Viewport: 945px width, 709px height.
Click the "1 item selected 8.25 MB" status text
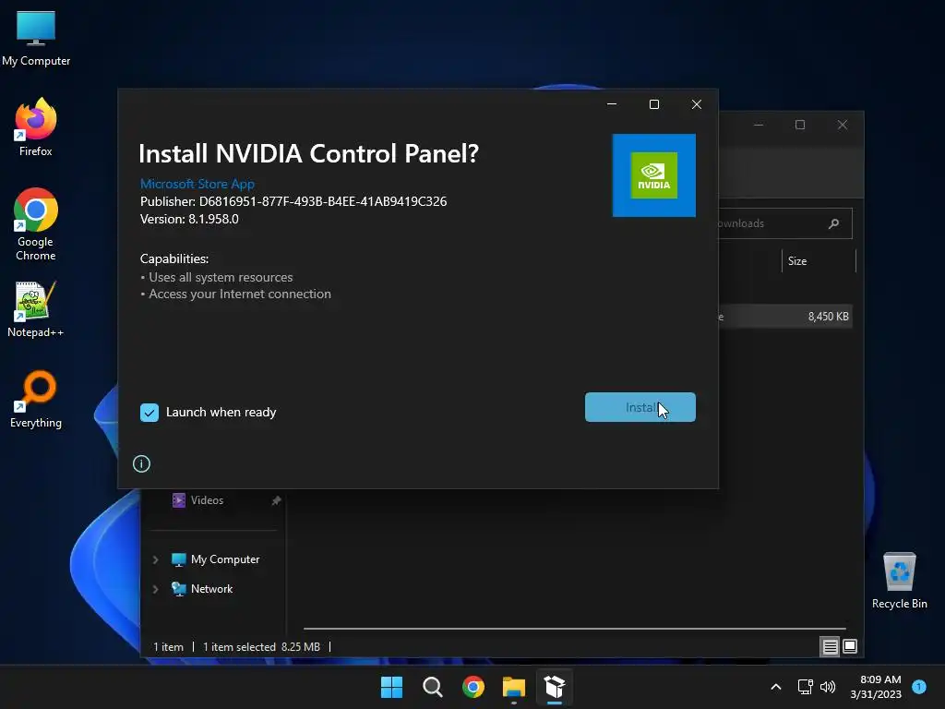(x=261, y=647)
